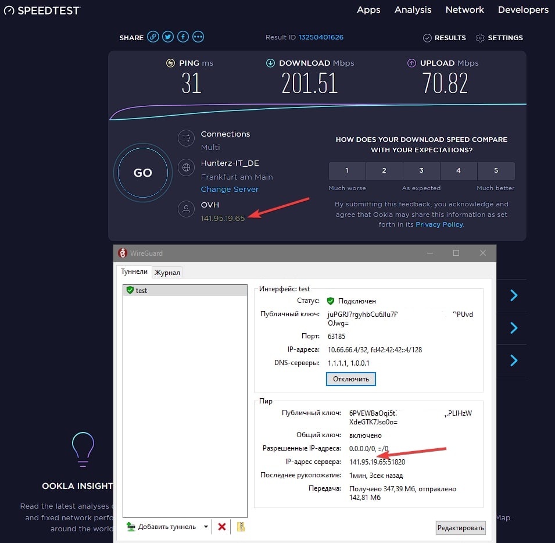The width and height of the screenshot is (555, 543).
Task: Share result on Facebook icon
Action: pyautogui.click(x=183, y=37)
